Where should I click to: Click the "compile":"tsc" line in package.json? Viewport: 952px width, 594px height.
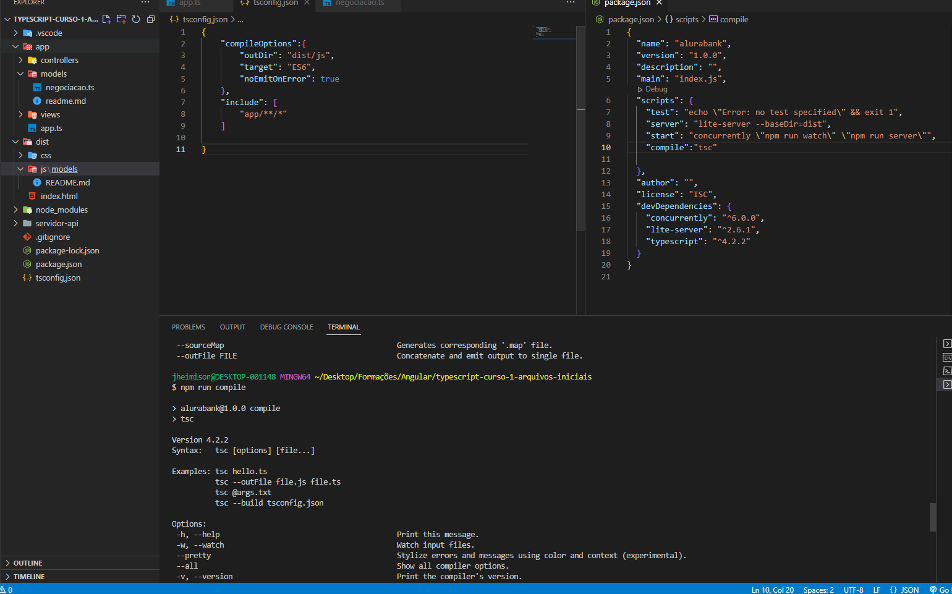click(x=681, y=148)
